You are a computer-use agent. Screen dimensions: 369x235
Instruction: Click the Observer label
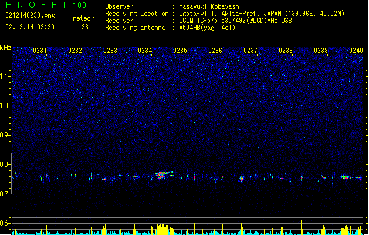(x=119, y=6)
